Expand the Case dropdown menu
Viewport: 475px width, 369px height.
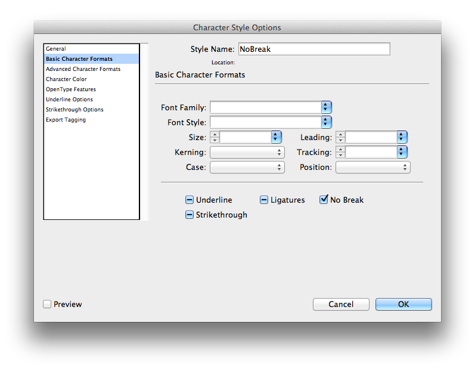tap(247, 168)
